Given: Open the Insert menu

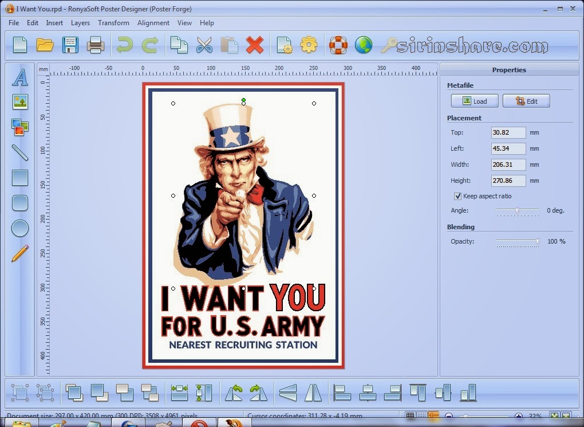Looking at the screenshot, I should click(x=54, y=23).
